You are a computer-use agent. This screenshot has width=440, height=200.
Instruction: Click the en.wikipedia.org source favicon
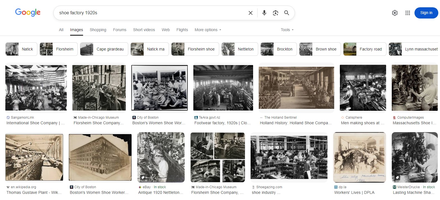8,187
